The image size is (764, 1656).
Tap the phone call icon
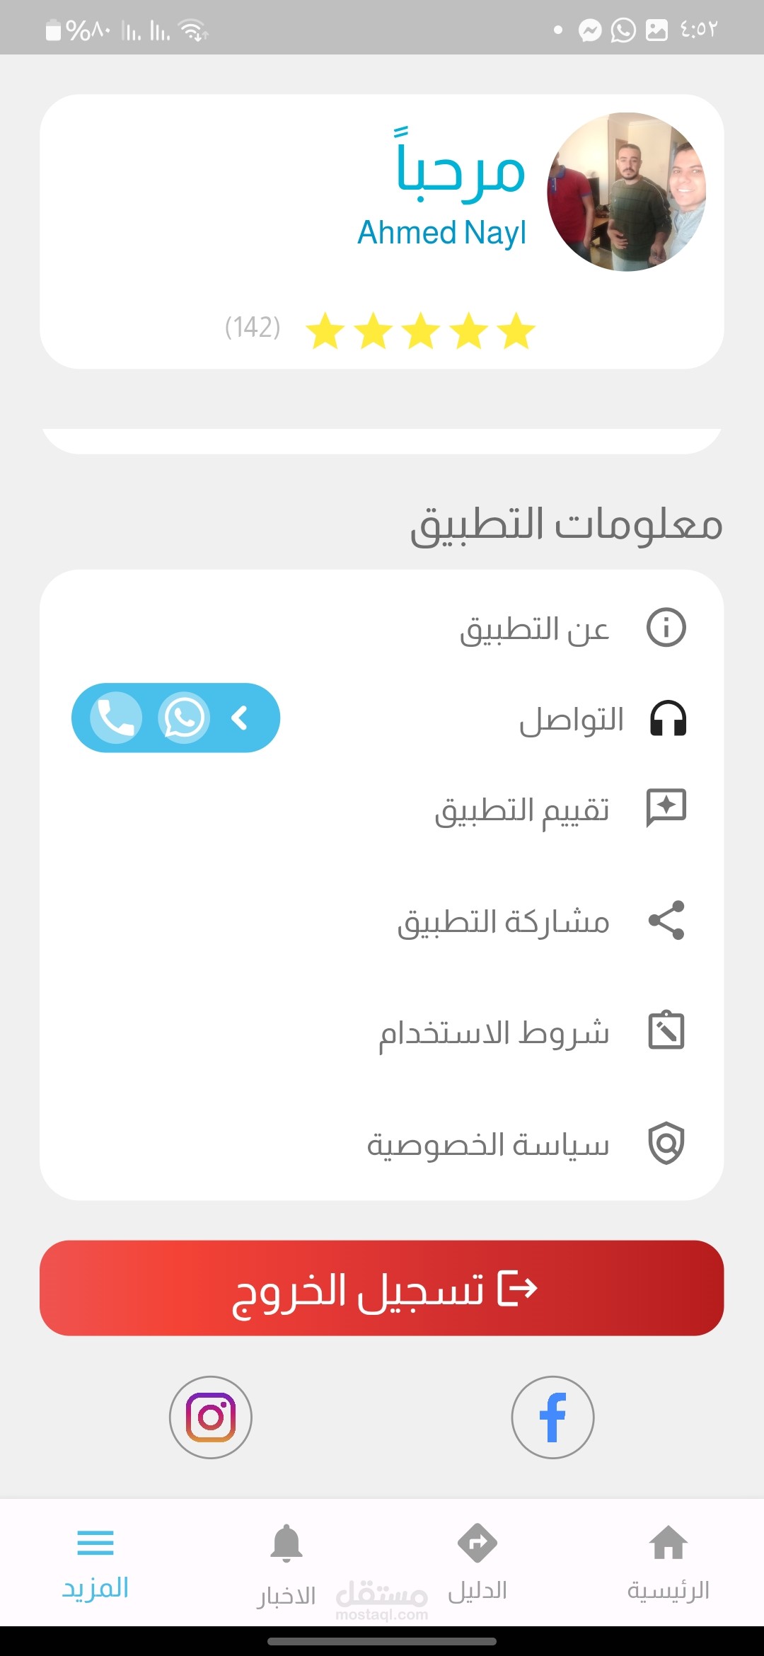[116, 718]
